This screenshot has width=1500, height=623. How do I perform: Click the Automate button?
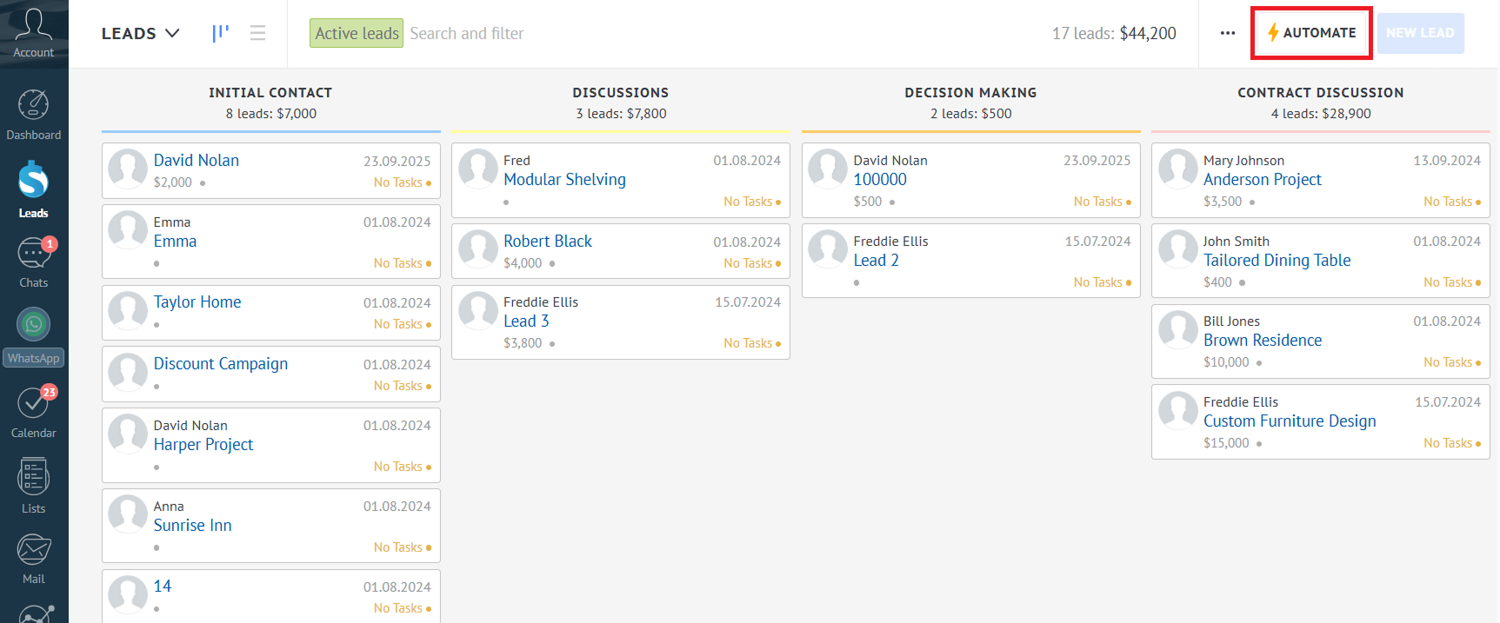(x=1311, y=33)
